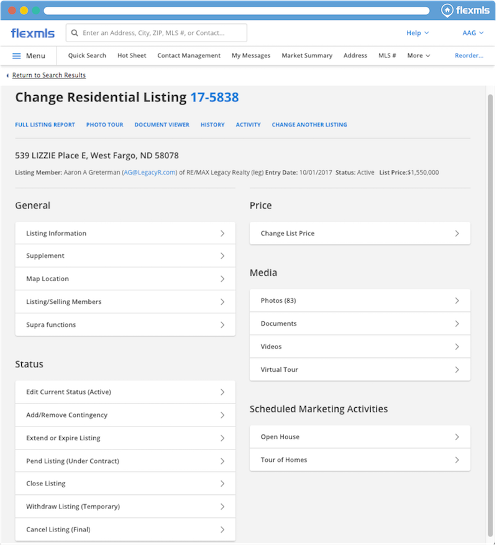The height and width of the screenshot is (547, 497).
Task: Click the Reorder link
Action: pos(468,55)
